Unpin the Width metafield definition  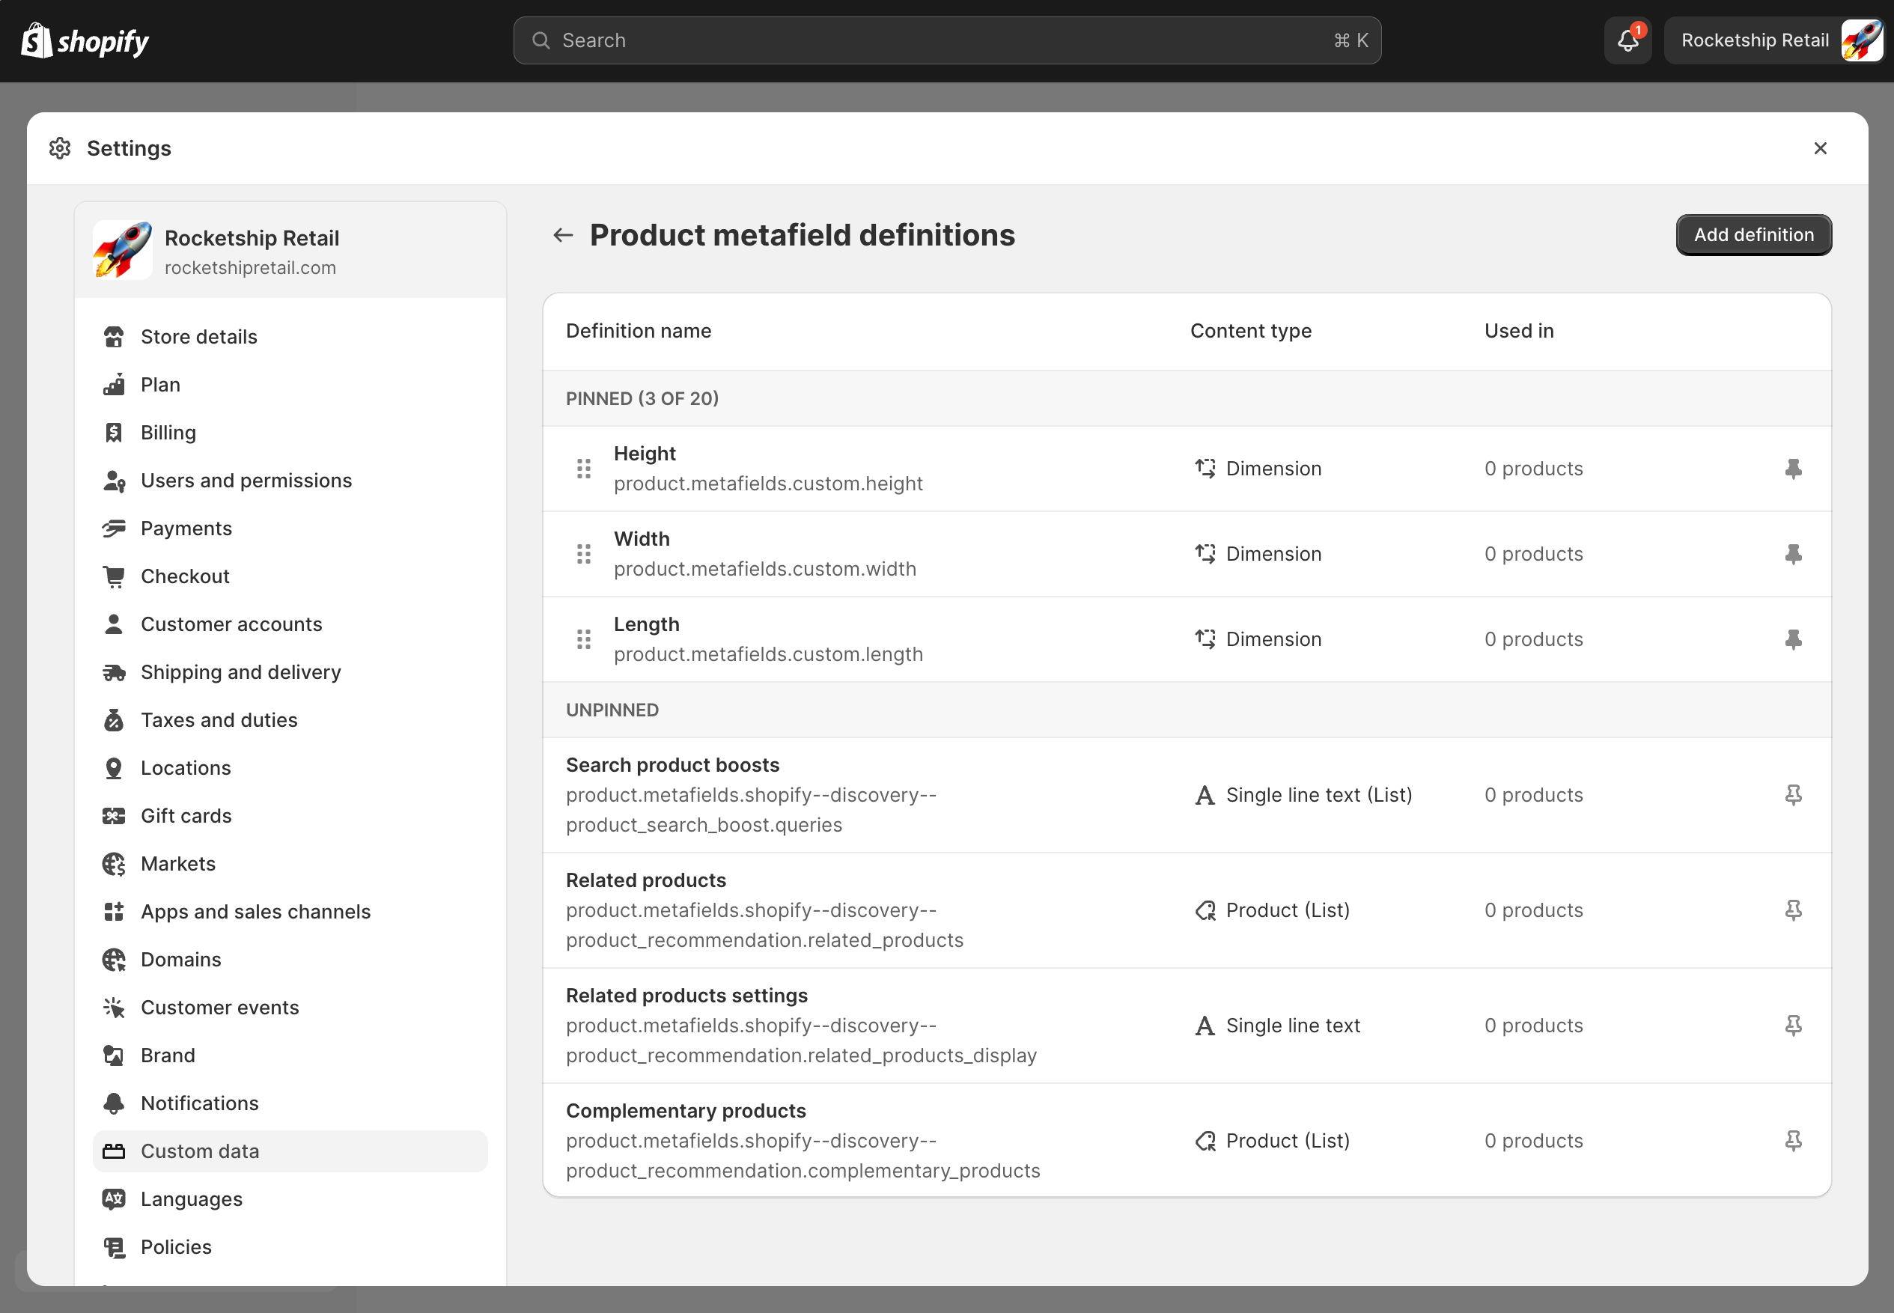coord(1793,555)
